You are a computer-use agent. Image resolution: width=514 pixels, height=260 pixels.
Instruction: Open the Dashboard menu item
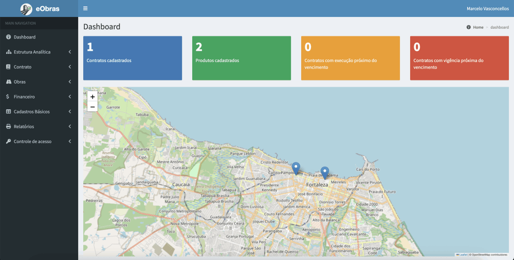click(25, 37)
